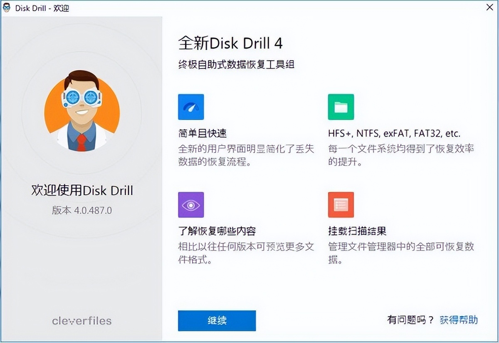Click the cleverfiles logo
Viewport: 499px width, 343px height.
82,321
